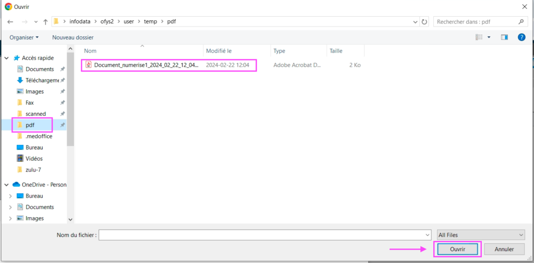
Task: Select OneDrive - Personal in the sidebar
Action: [44, 185]
